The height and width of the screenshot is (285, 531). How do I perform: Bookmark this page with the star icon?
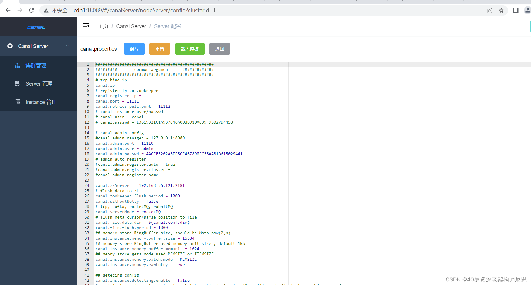point(501,11)
